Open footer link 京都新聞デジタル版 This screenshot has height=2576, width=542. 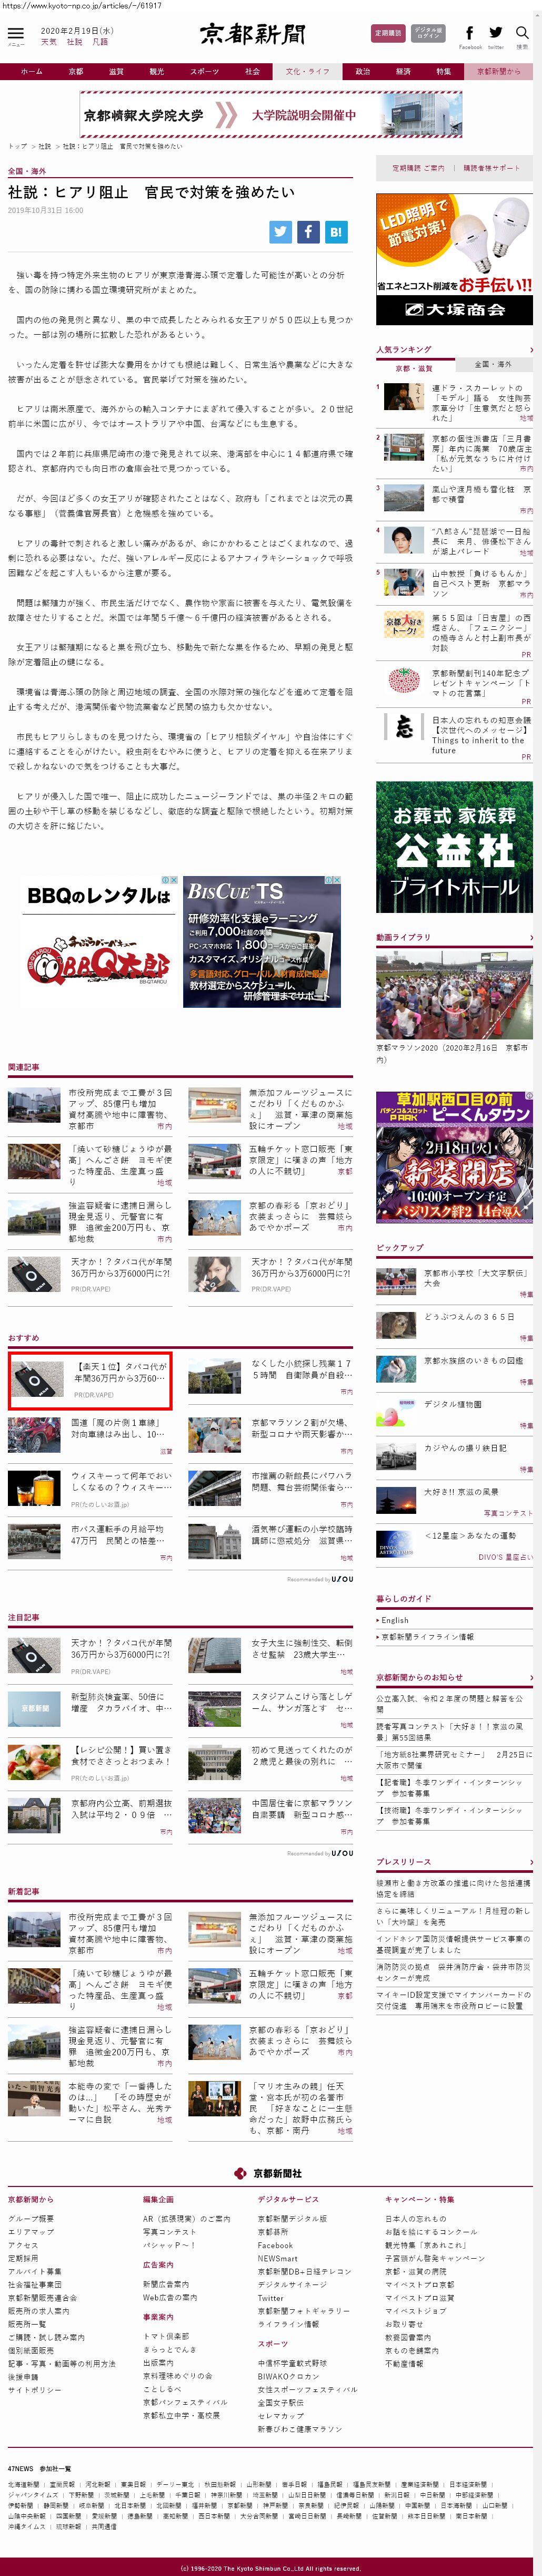292,2218
